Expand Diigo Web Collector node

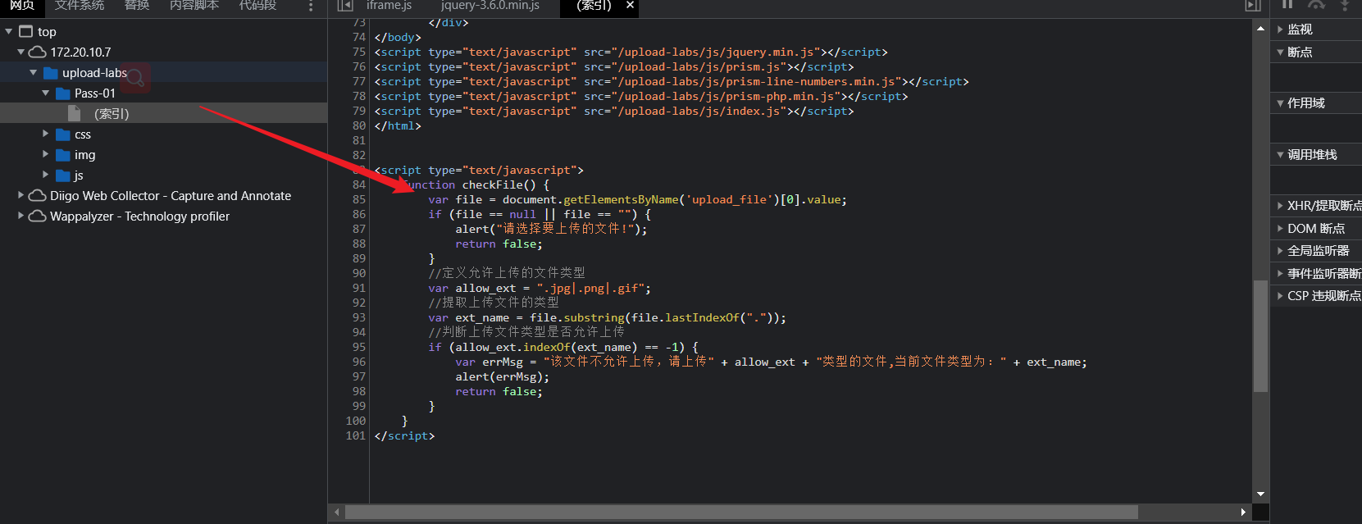[x=21, y=194]
